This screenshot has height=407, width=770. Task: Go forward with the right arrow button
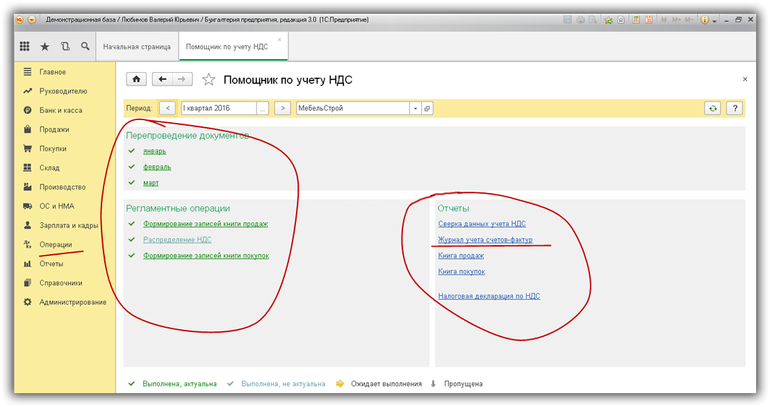coord(181,79)
